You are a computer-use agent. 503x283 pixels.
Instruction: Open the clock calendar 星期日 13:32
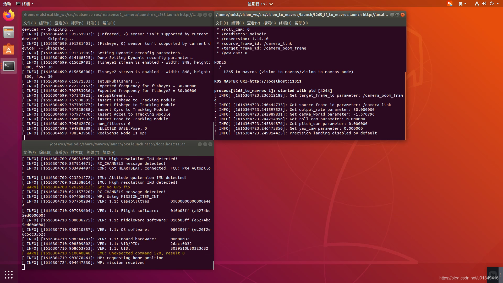[260, 4]
